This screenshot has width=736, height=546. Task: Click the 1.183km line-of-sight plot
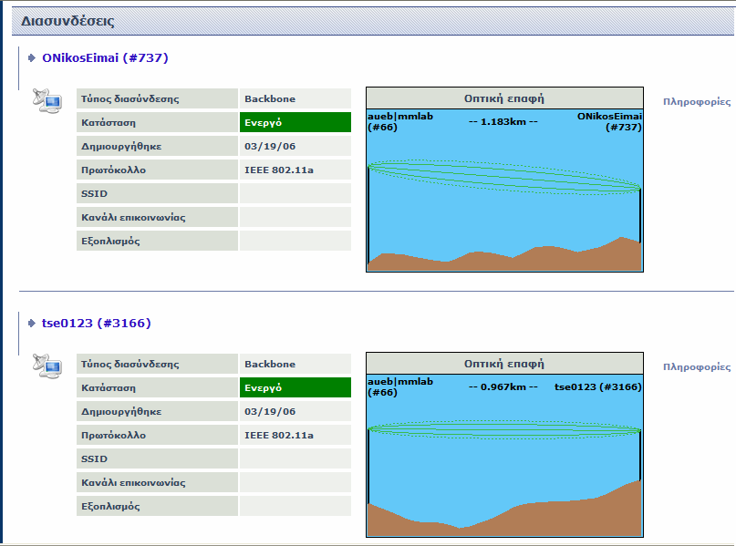504,190
